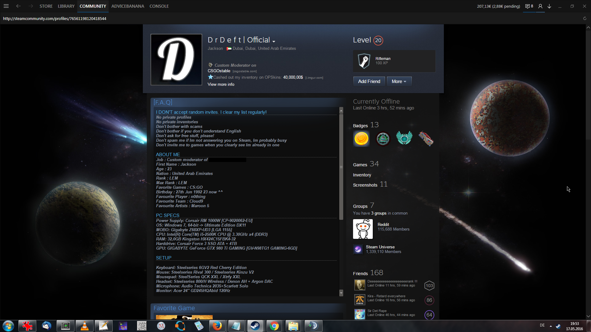The height and width of the screenshot is (332, 591).
Task: Switch to the STORE tab
Action: [46, 6]
